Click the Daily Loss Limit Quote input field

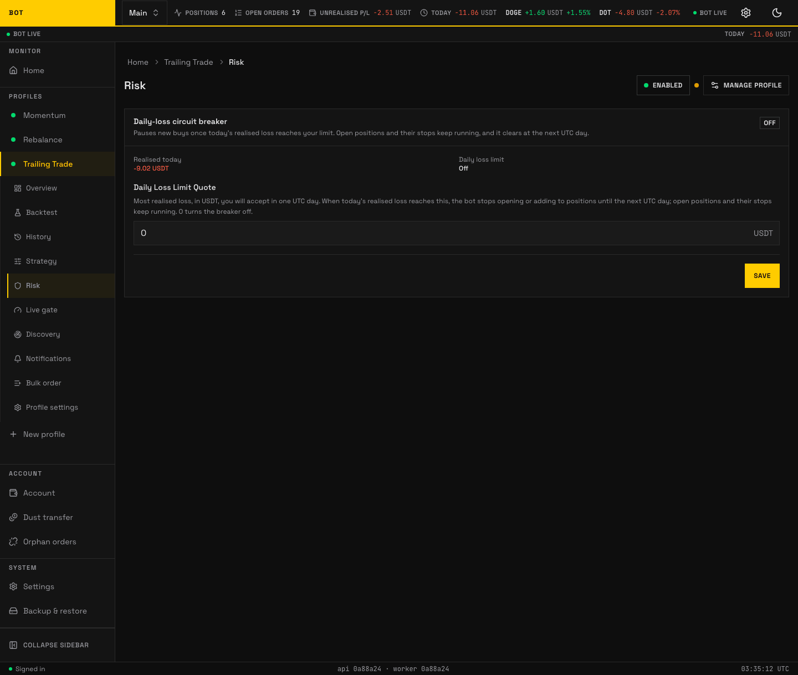point(457,233)
